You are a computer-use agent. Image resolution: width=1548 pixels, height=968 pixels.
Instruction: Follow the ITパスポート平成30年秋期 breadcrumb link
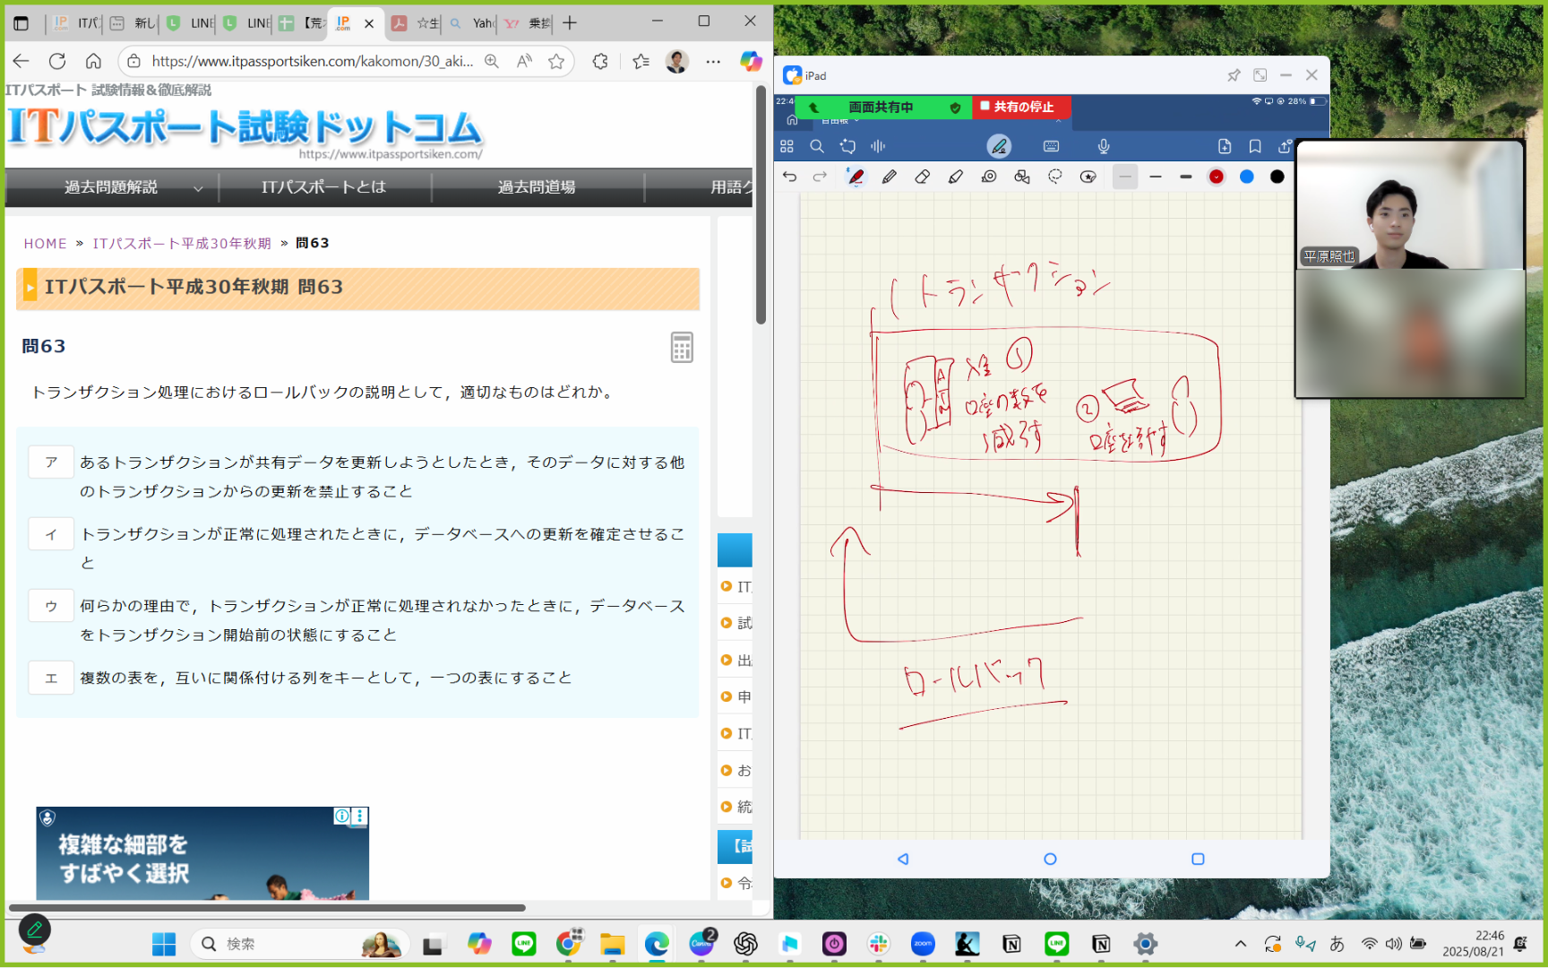[182, 244]
